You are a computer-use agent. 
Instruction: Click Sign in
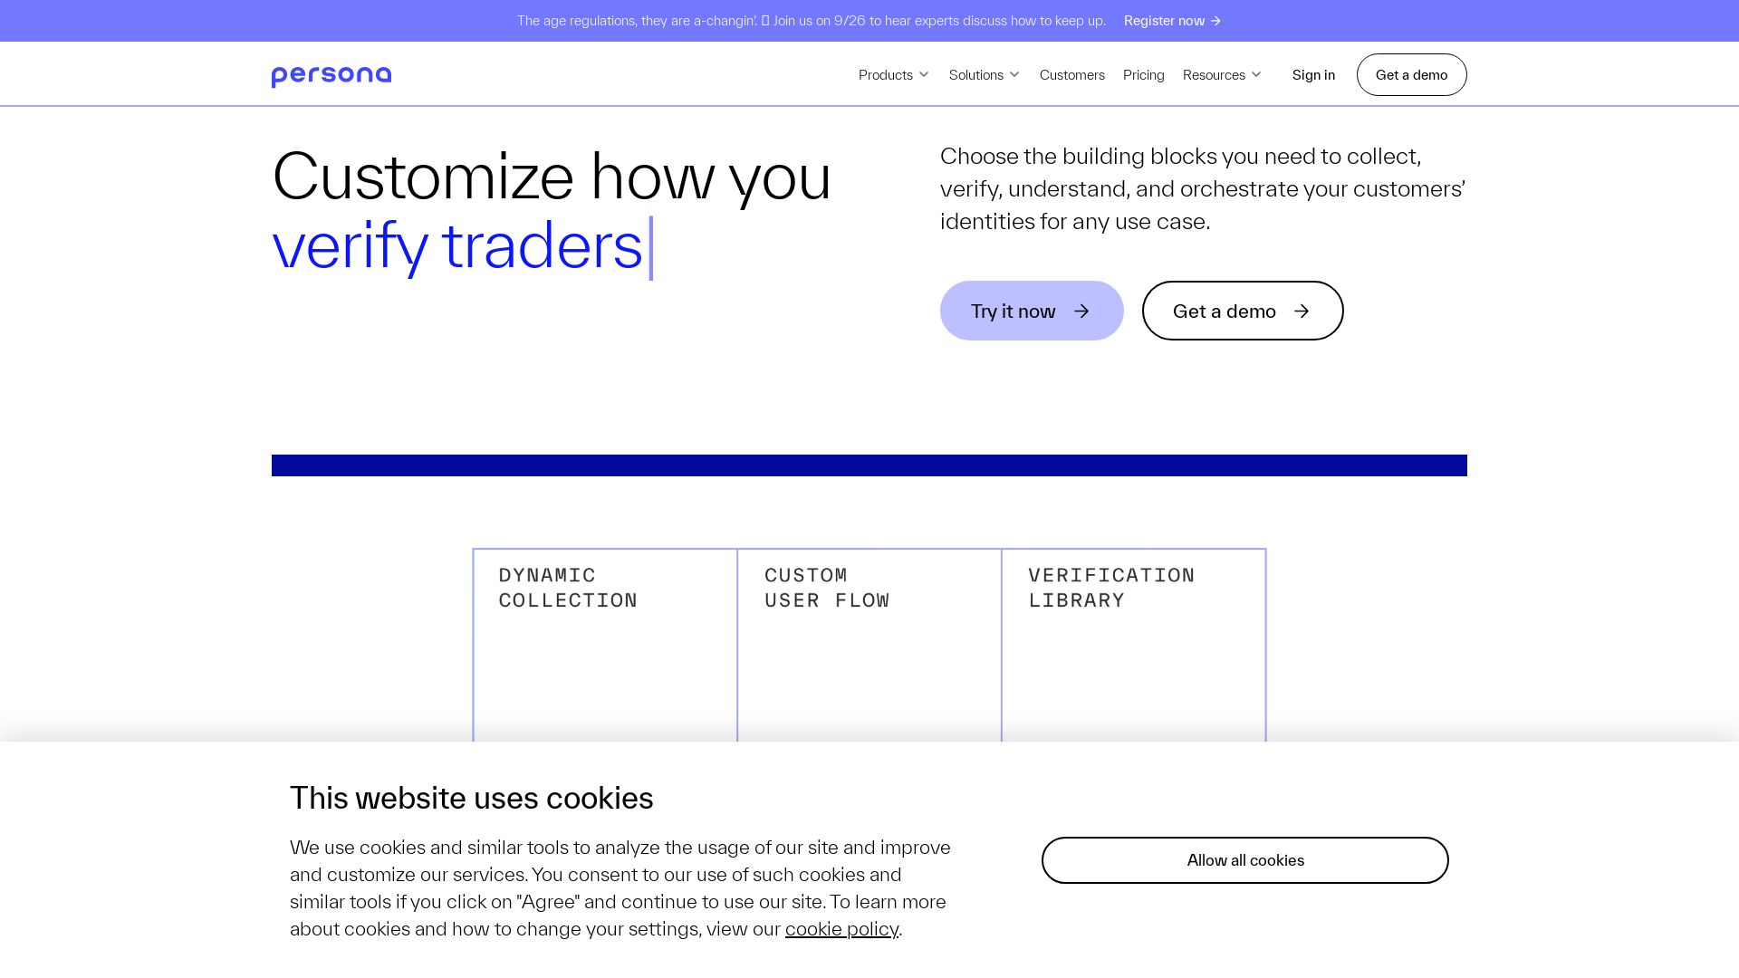tap(1313, 75)
